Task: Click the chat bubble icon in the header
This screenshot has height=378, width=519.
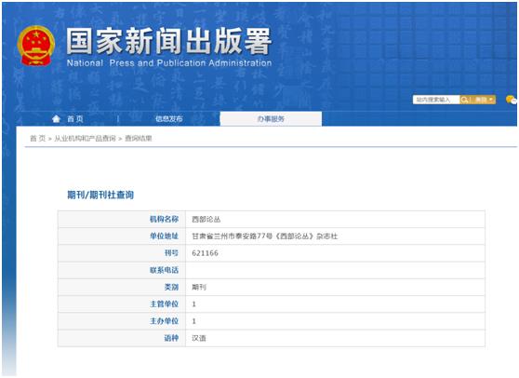Action: pos(511,99)
